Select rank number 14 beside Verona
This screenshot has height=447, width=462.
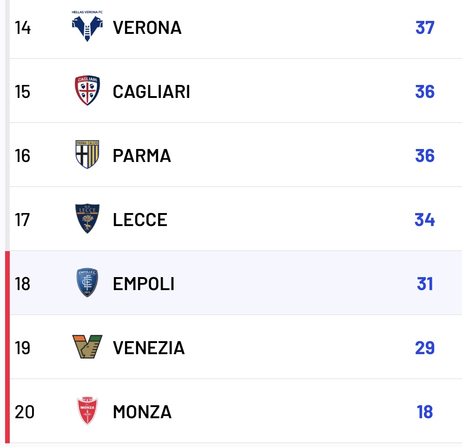point(22,28)
